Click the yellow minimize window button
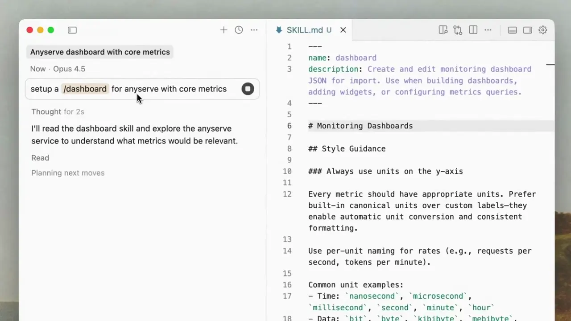Image resolution: width=571 pixels, height=321 pixels. (x=40, y=30)
